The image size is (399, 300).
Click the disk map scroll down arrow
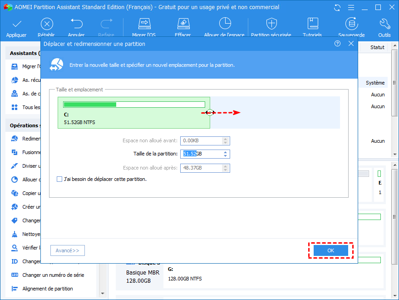[x=394, y=296]
